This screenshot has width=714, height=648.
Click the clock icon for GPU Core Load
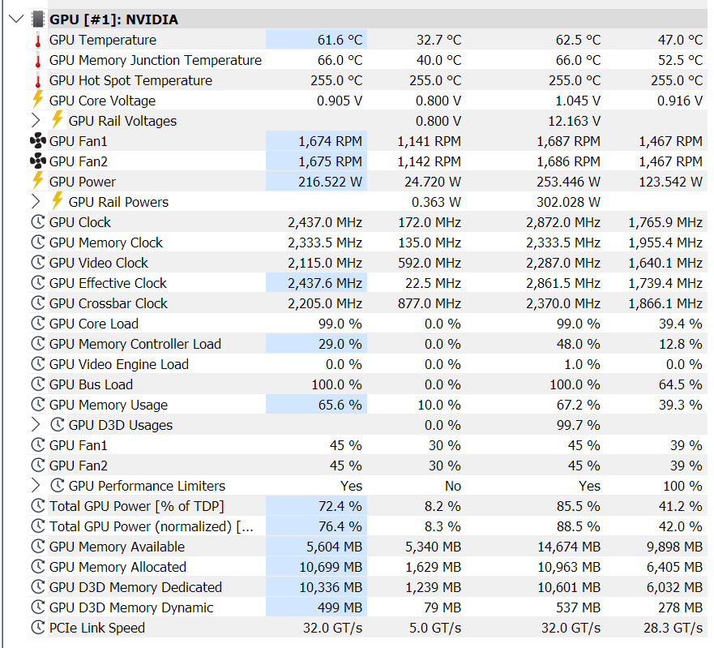38,324
